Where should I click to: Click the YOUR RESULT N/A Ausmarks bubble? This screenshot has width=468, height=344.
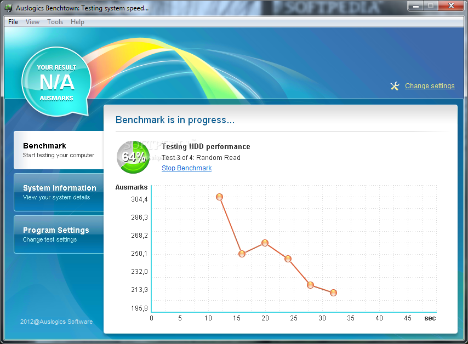point(56,82)
